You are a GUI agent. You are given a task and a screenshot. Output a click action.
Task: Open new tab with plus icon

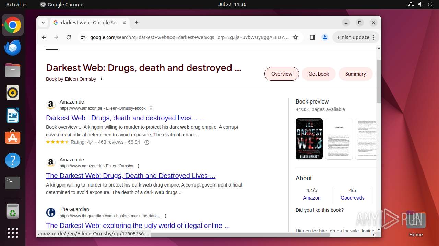pyautogui.click(x=137, y=23)
